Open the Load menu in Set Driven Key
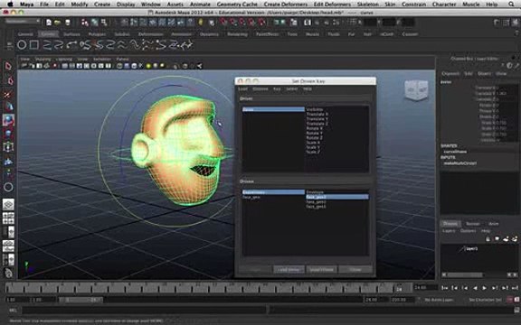Image resolution: width=521 pixels, height=325 pixels. coord(242,88)
